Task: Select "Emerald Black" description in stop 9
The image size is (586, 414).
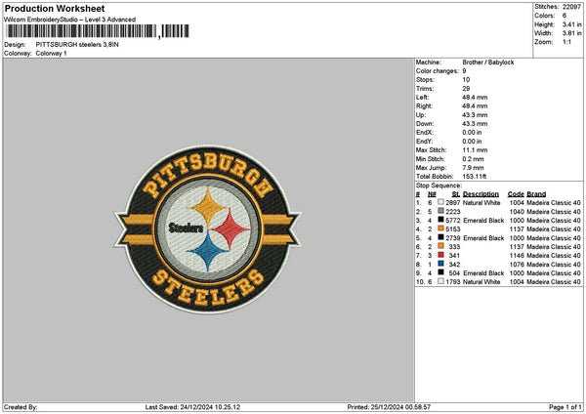Action: (483, 273)
